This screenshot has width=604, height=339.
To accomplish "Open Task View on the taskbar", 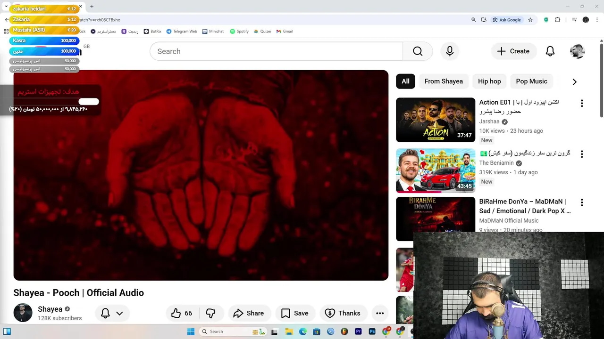I will click(x=275, y=331).
